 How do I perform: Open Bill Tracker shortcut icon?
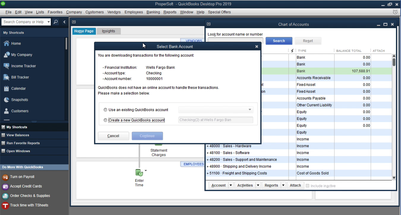[6, 77]
